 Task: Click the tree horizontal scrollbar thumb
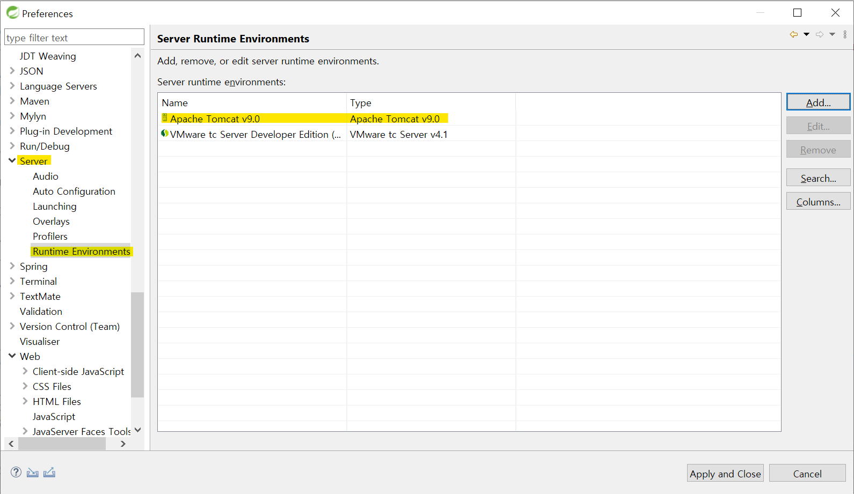pos(62,444)
